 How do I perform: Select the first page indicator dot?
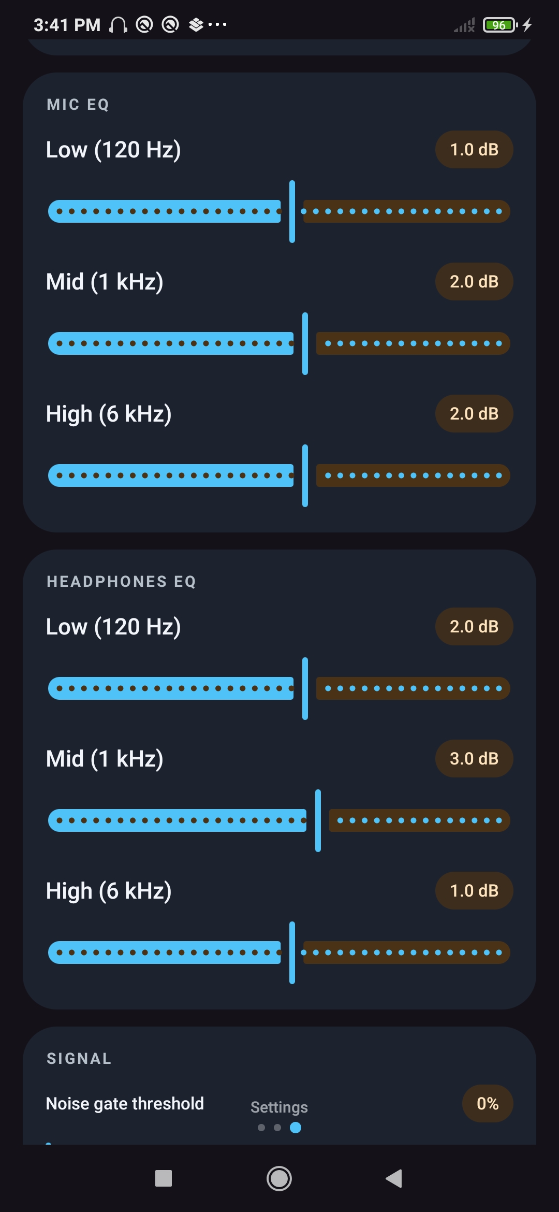261,1128
